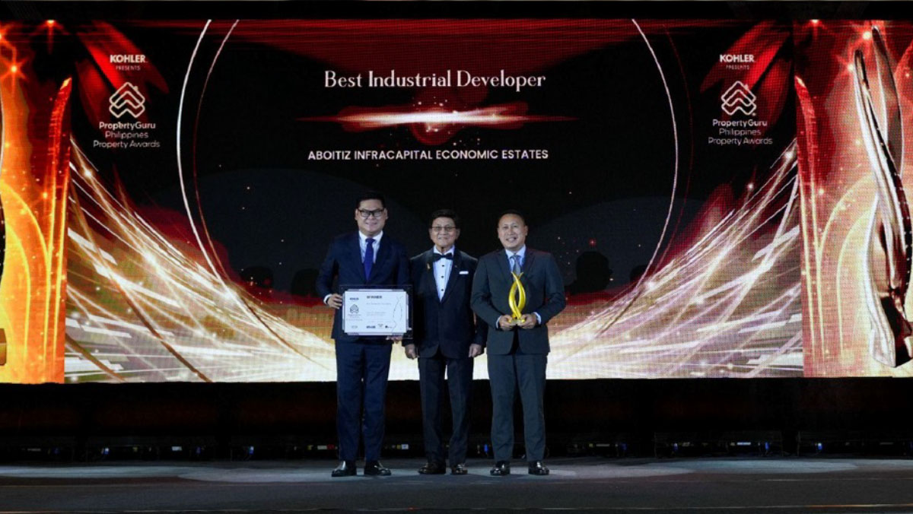Click "ABOITIZ INFRACAPITAL ECONOMIC ESTATES" text
913x514 pixels.
coord(428,155)
